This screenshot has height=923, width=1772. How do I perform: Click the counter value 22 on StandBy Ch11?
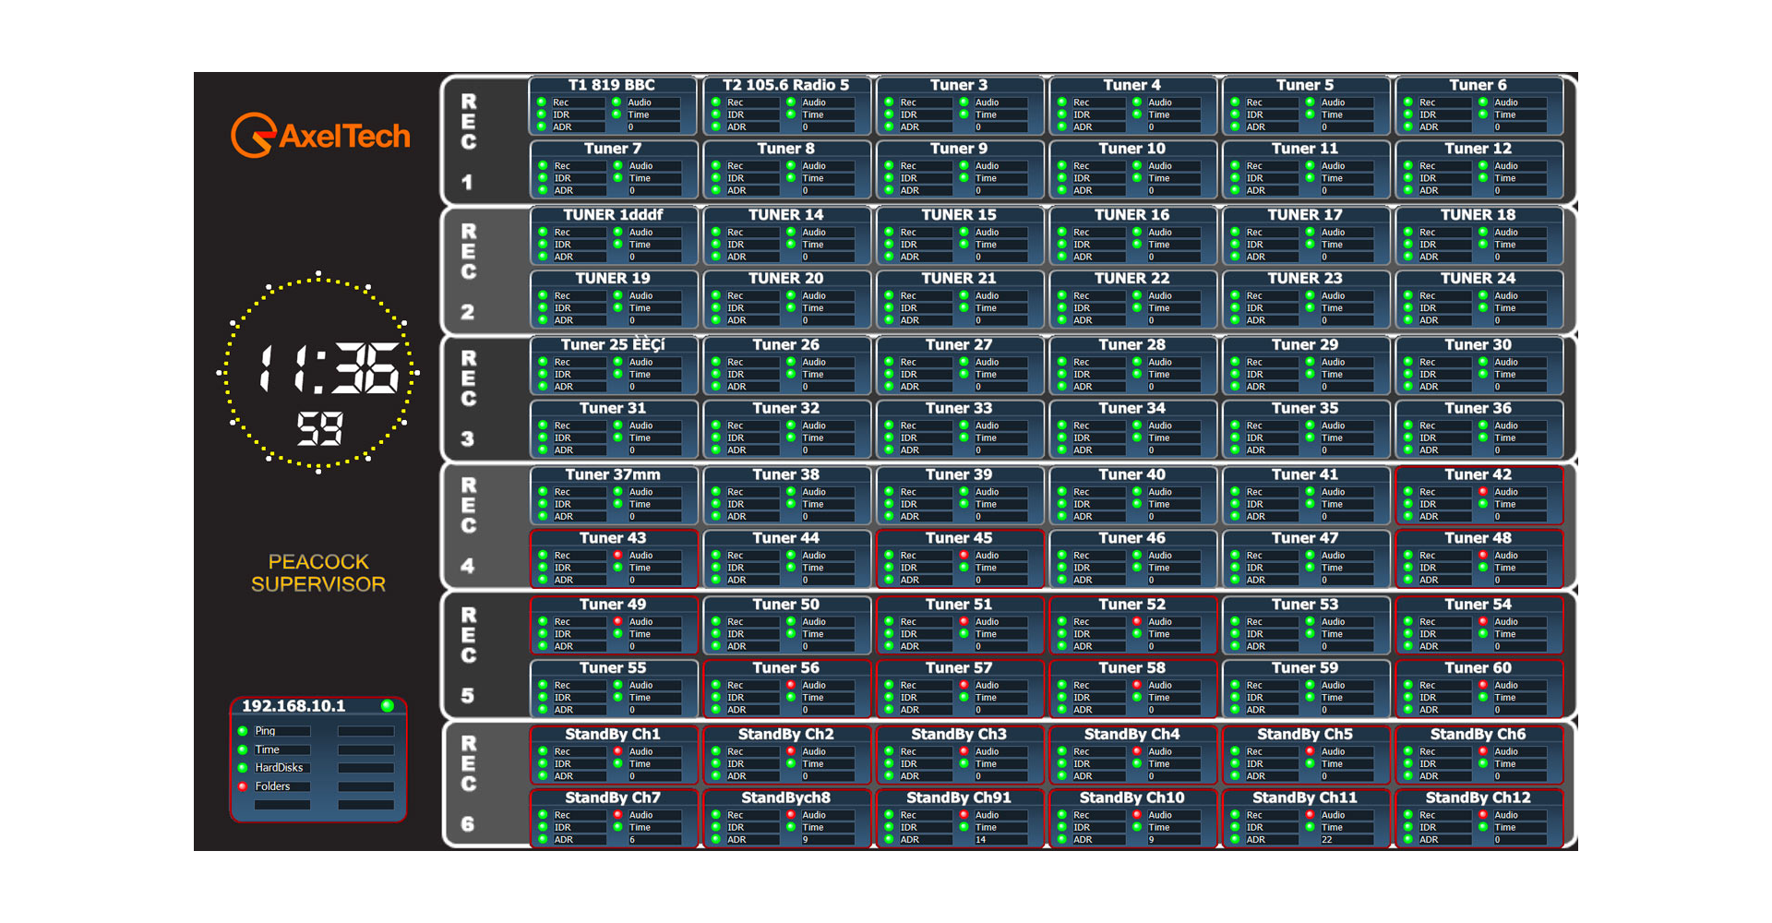[1326, 840]
